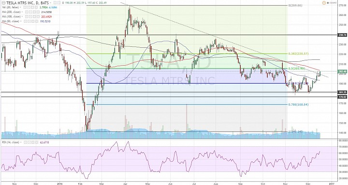
Task: Toggle visibility of the MA (200, close) line
Action: click(27, 12)
